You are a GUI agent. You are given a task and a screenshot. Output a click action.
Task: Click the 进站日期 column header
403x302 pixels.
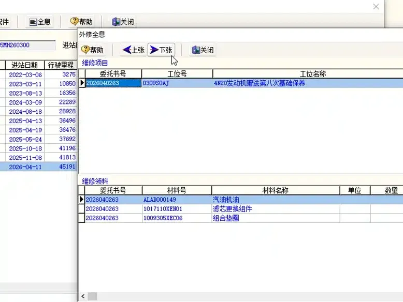(x=25, y=65)
